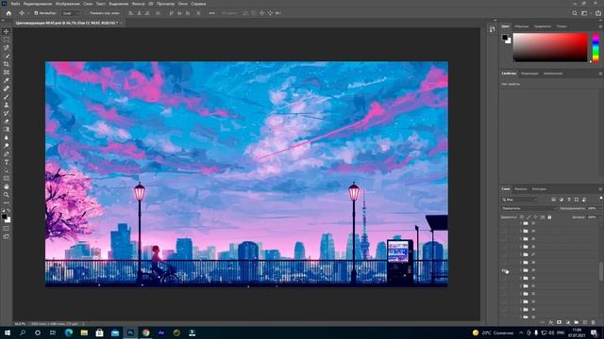This screenshot has width=604, height=339.
Task: Select the Brush tool
Action: [x=7, y=97]
